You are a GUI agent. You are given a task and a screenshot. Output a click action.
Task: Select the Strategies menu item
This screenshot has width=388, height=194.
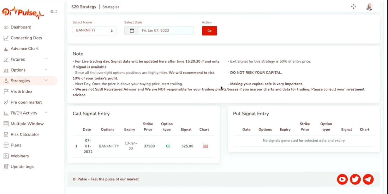[20, 81]
